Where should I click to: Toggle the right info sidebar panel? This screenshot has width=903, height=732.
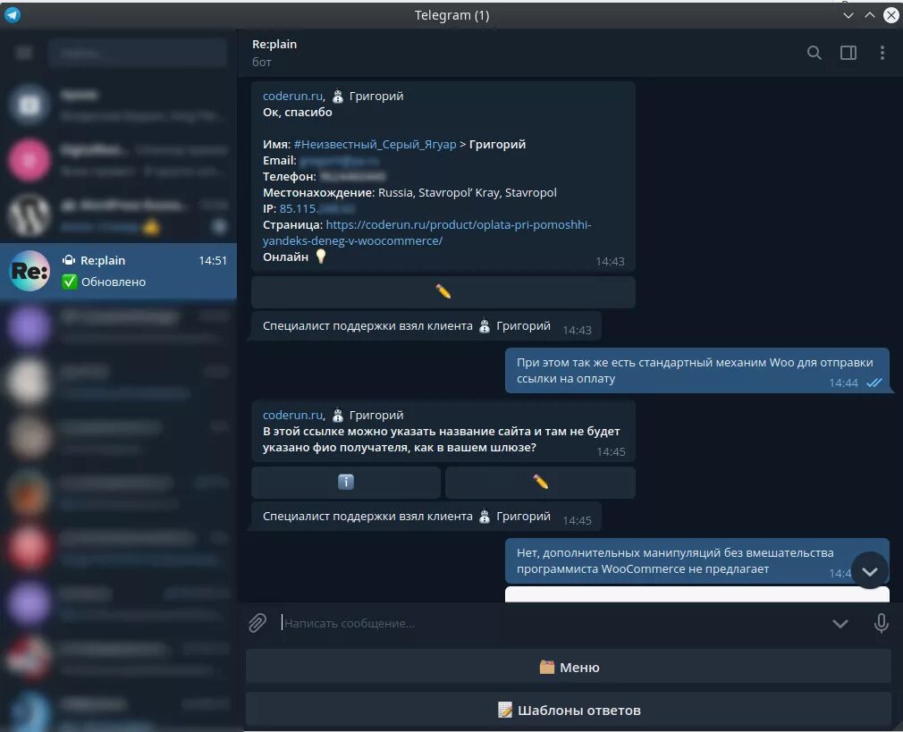click(848, 53)
